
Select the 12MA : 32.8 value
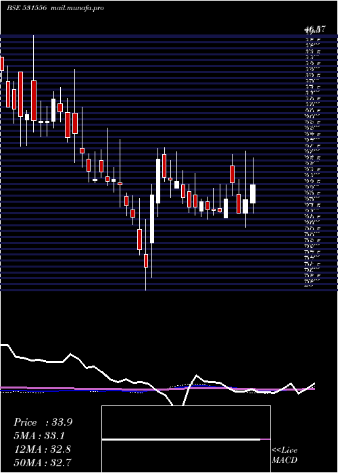[42, 449]
